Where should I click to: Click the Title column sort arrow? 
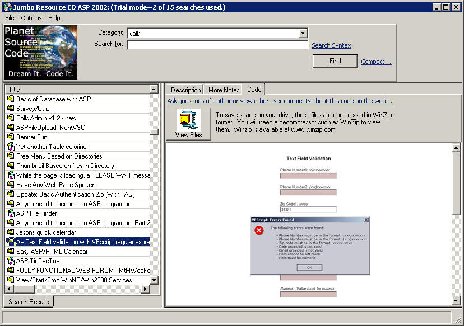click(154, 89)
